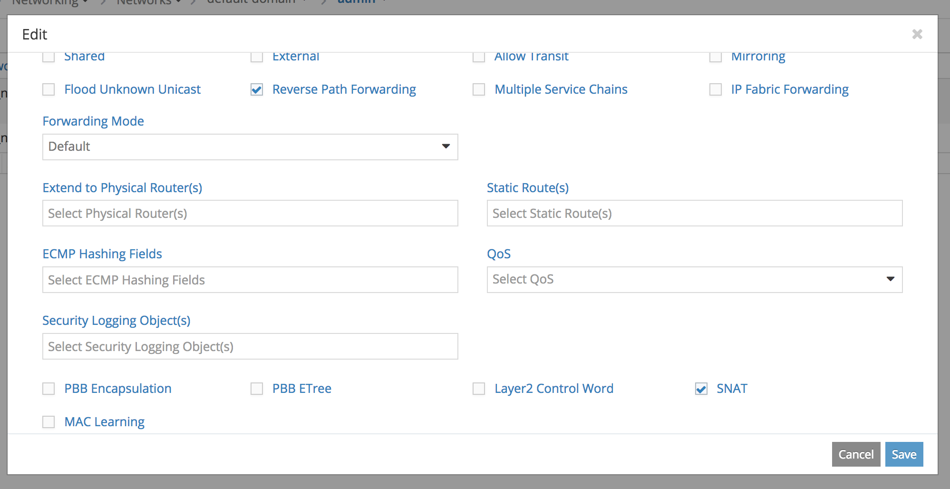Image resolution: width=950 pixels, height=489 pixels.
Task: Click the Select Physical Router(s) field
Action: point(250,213)
